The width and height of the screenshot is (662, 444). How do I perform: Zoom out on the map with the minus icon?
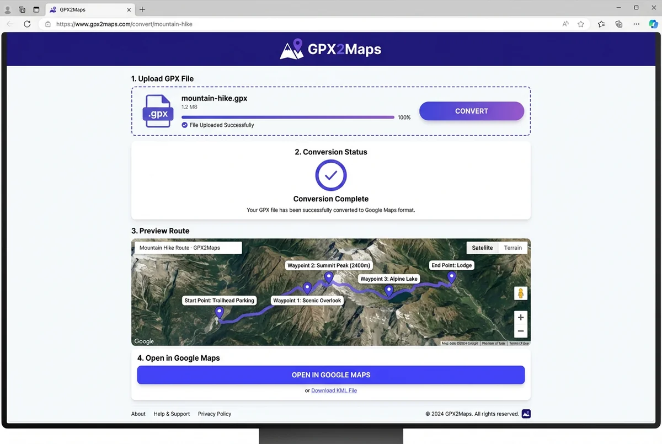coord(520,330)
